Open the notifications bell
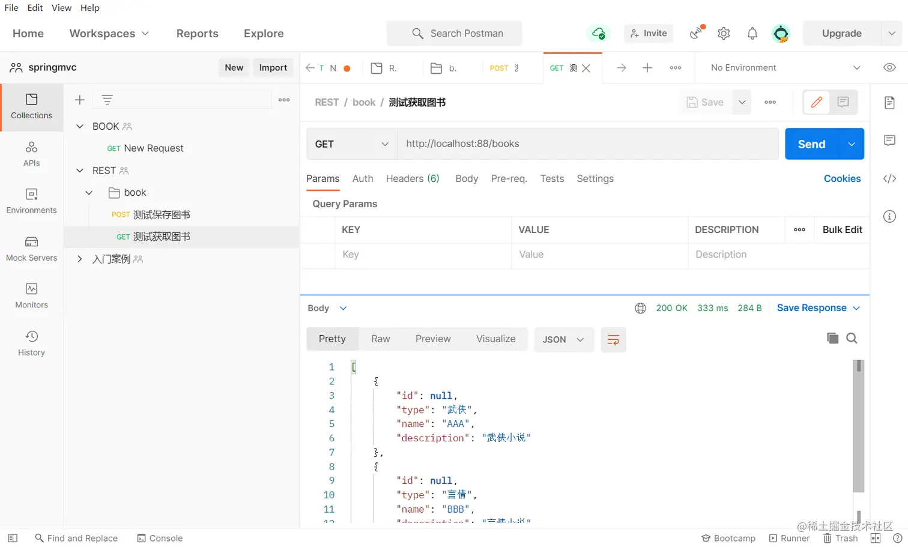The height and width of the screenshot is (547, 908). pos(752,34)
